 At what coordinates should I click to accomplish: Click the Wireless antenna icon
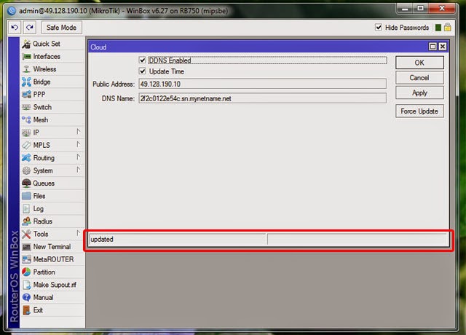(x=26, y=69)
